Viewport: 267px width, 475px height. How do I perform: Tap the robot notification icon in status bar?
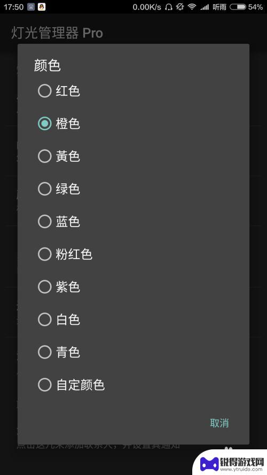[x=31, y=7]
